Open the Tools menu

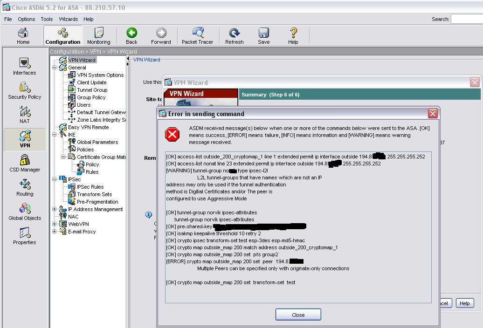click(47, 19)
